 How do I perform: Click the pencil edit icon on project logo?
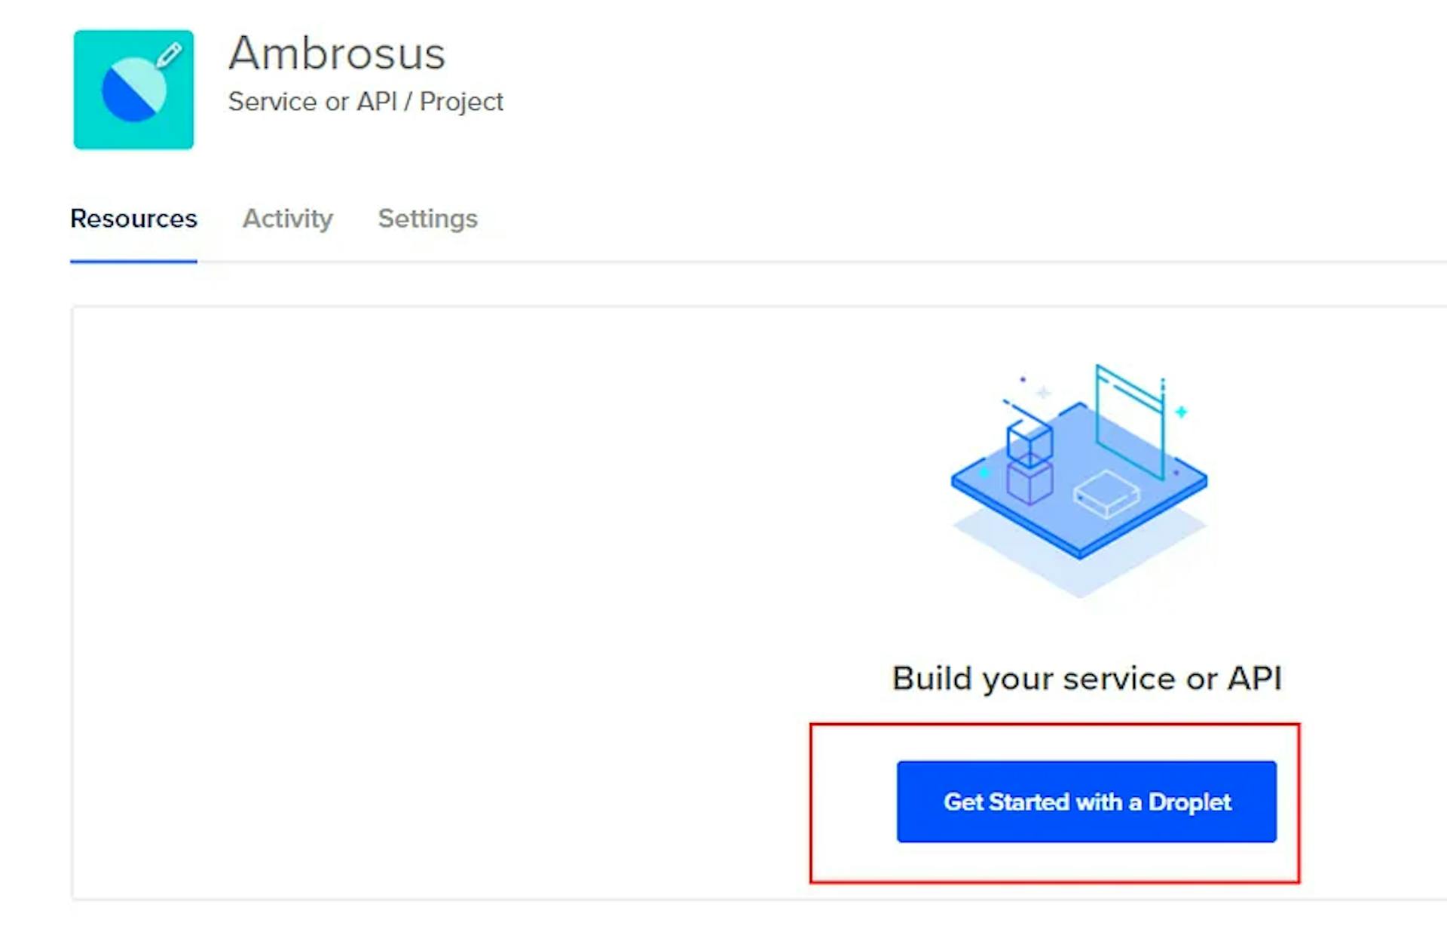pyautogui.click(x=170, y=54)
